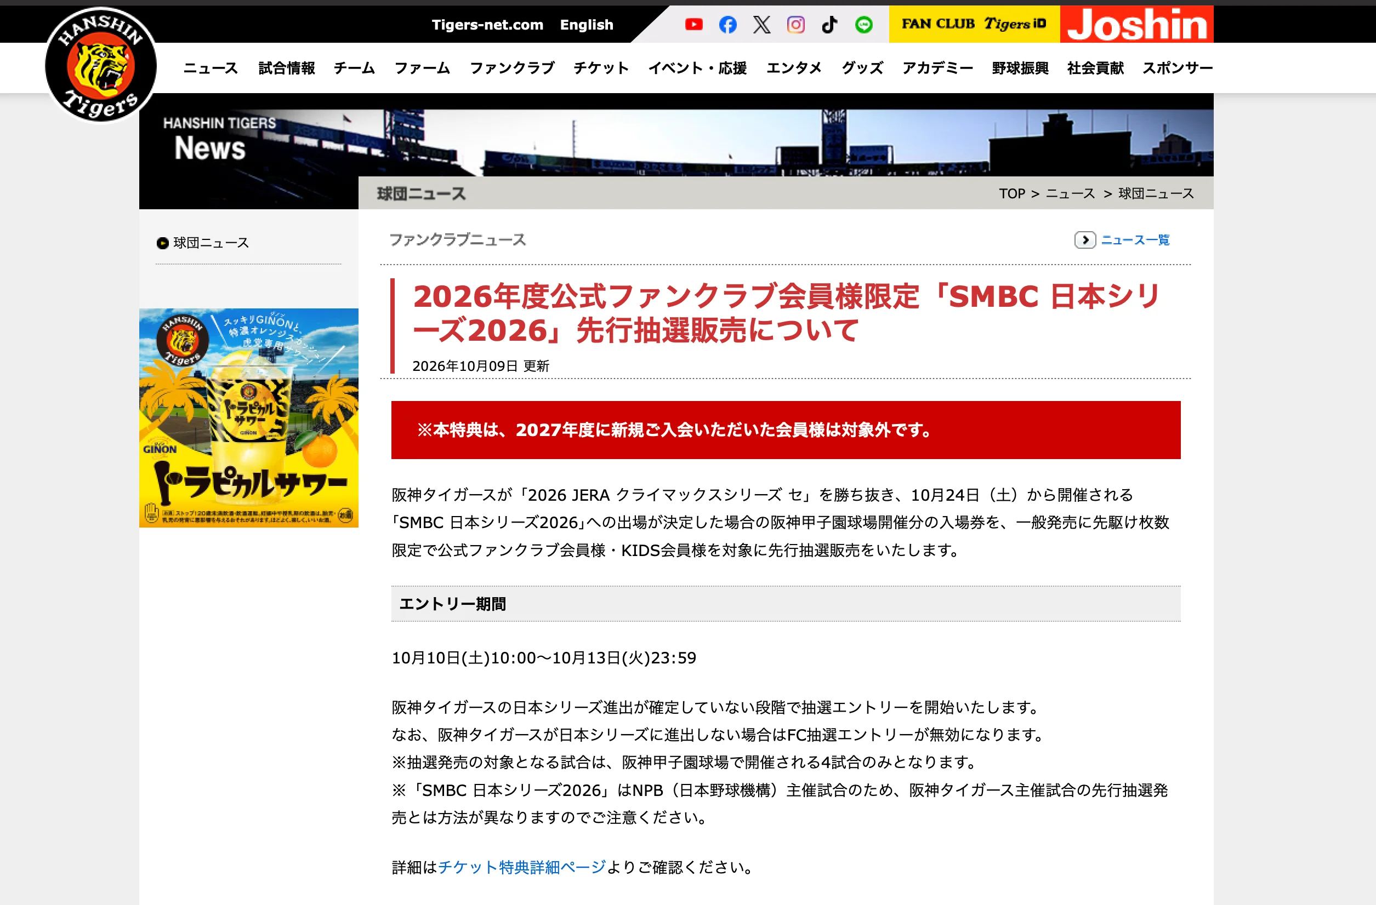1376x905 pixels.
Task: Switch site language to English
Action: (x=586, y=25)
